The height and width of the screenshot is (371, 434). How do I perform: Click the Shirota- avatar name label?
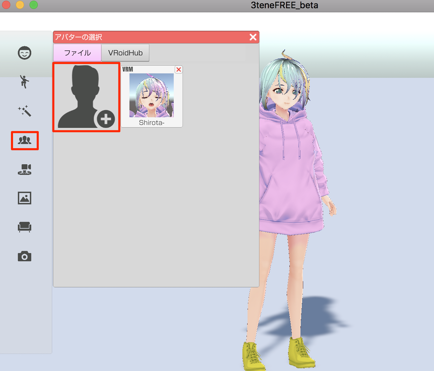click(x=151, y=122)
